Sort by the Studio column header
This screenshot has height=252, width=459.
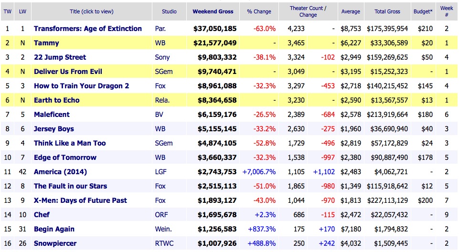click(x=169, y=12)
